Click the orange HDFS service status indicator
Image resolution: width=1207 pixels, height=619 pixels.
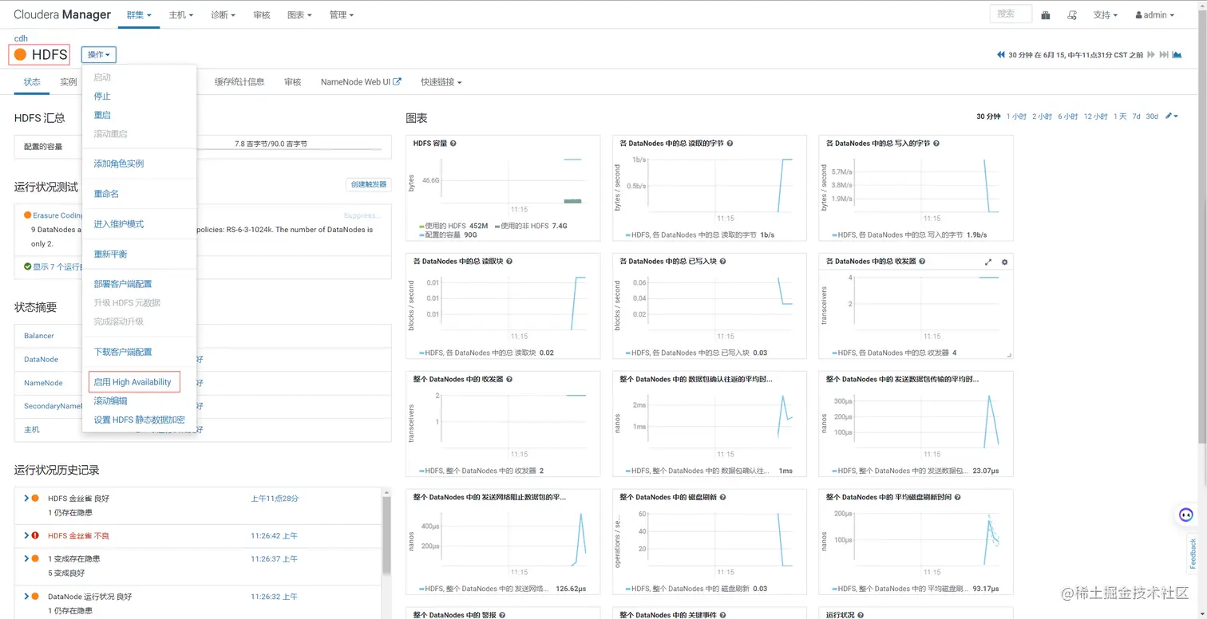click(20, 55)
